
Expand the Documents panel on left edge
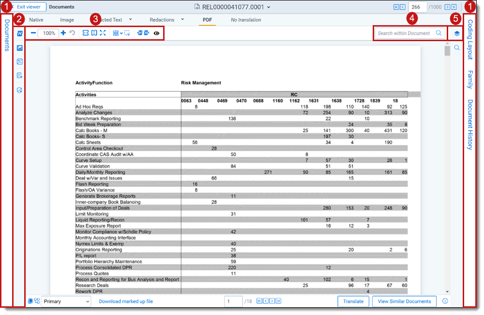[7, 35]
